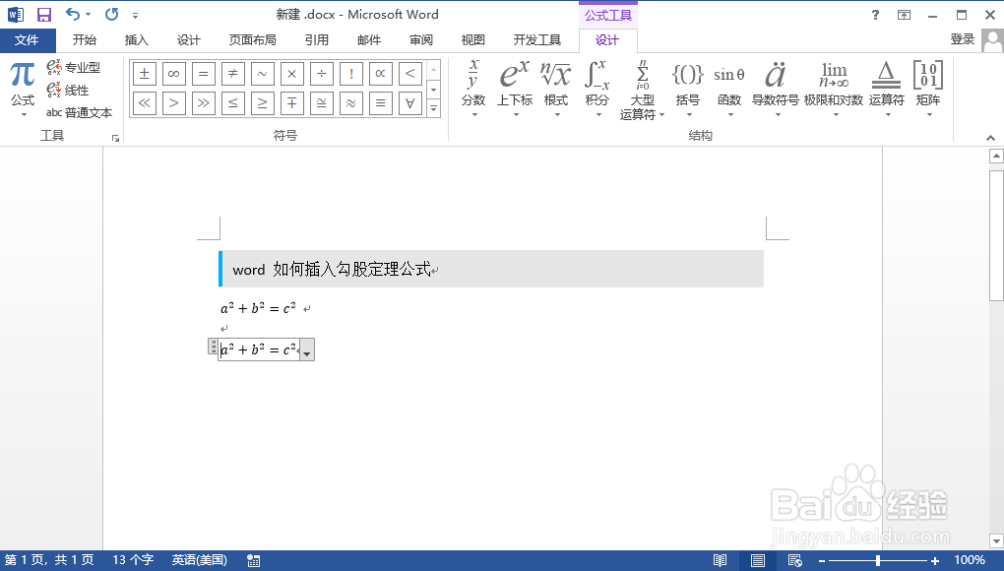The height and width of the screenshot is (571, 1004).
Task: Insert the minus-plus symbol
Action: (291, 103)
